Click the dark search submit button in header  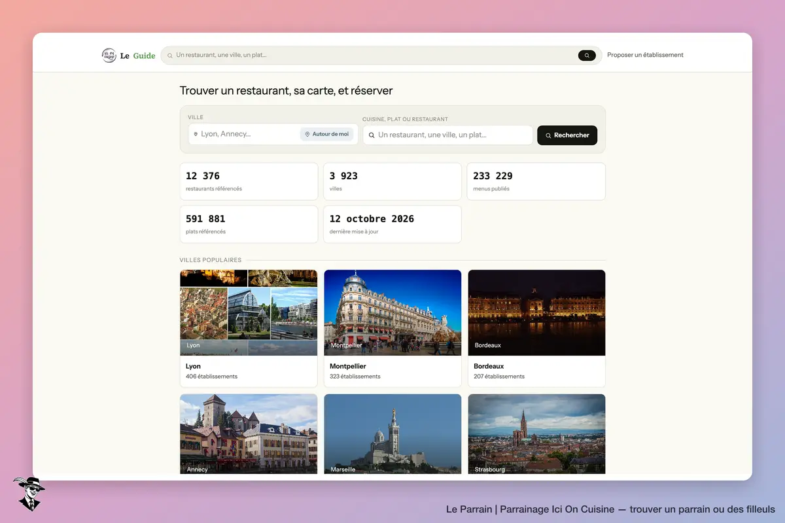point(587,56)
